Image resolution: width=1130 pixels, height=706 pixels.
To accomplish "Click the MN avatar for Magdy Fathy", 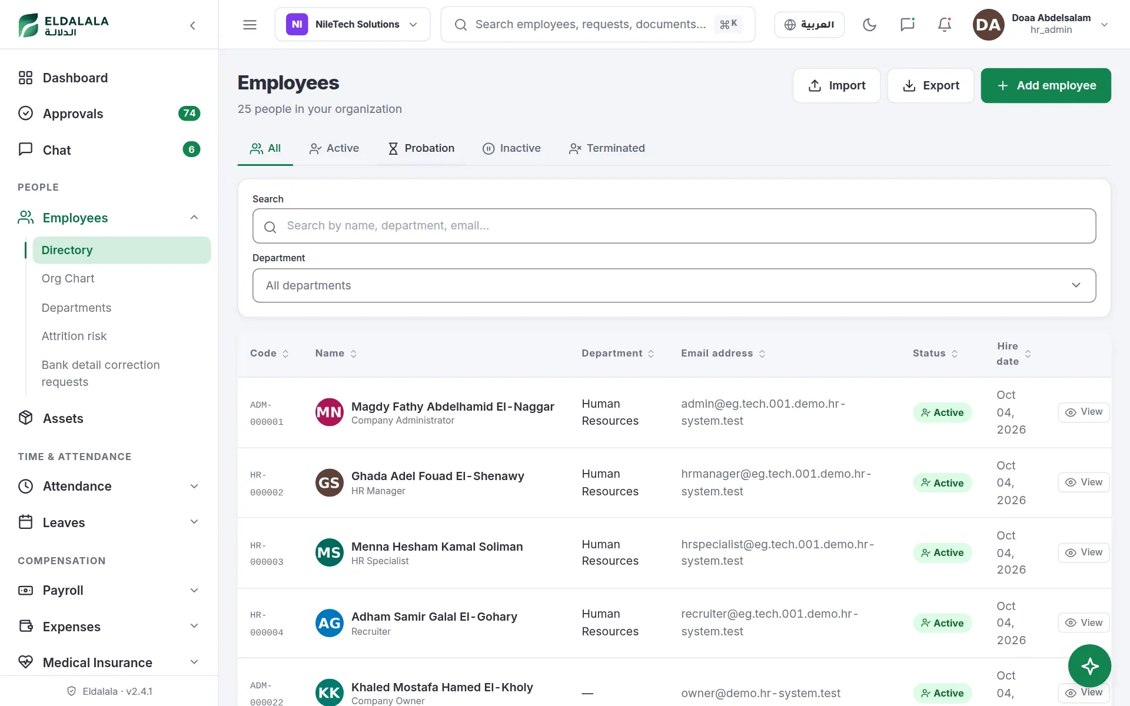I will (x=330, y=412).
